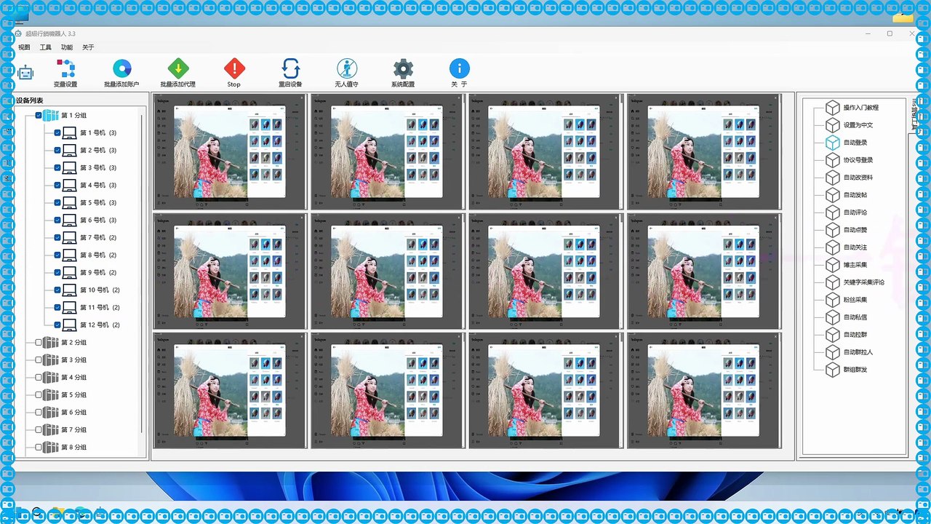Screen dimensions: 931x524
Task: Click the 博主采集 cube icon
Action: (833, 265)
